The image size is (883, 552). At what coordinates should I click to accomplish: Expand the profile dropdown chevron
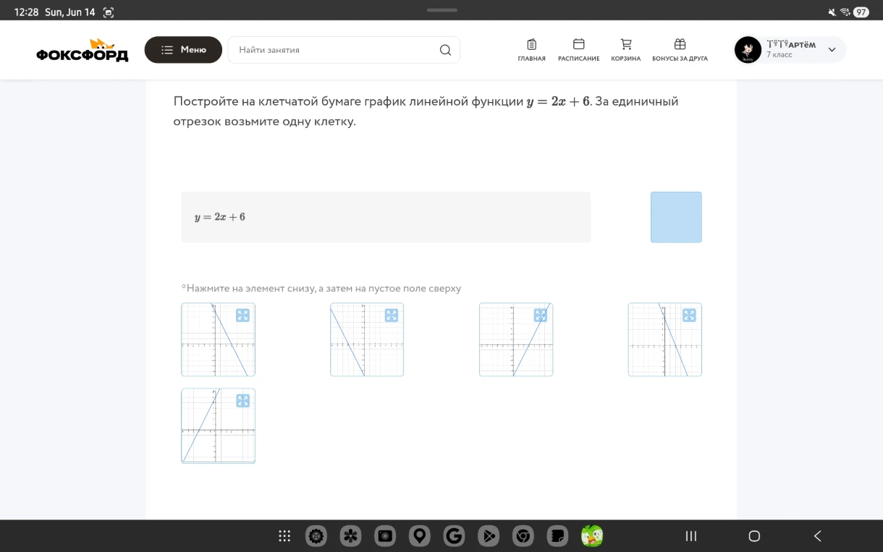tap(832, 50)
